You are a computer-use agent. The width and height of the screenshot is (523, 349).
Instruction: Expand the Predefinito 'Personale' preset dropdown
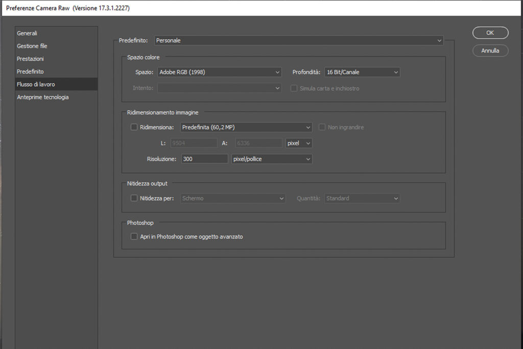pyautogui.click(x=299, y=40)
